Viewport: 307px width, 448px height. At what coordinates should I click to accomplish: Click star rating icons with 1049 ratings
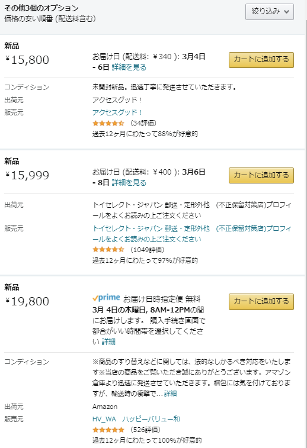click(x=108, y=250)
